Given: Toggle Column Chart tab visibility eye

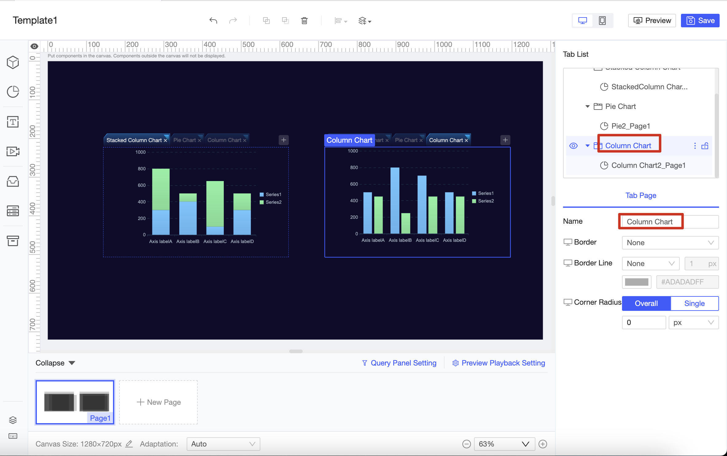Looking at the screenshot, I should click(573, 146).
